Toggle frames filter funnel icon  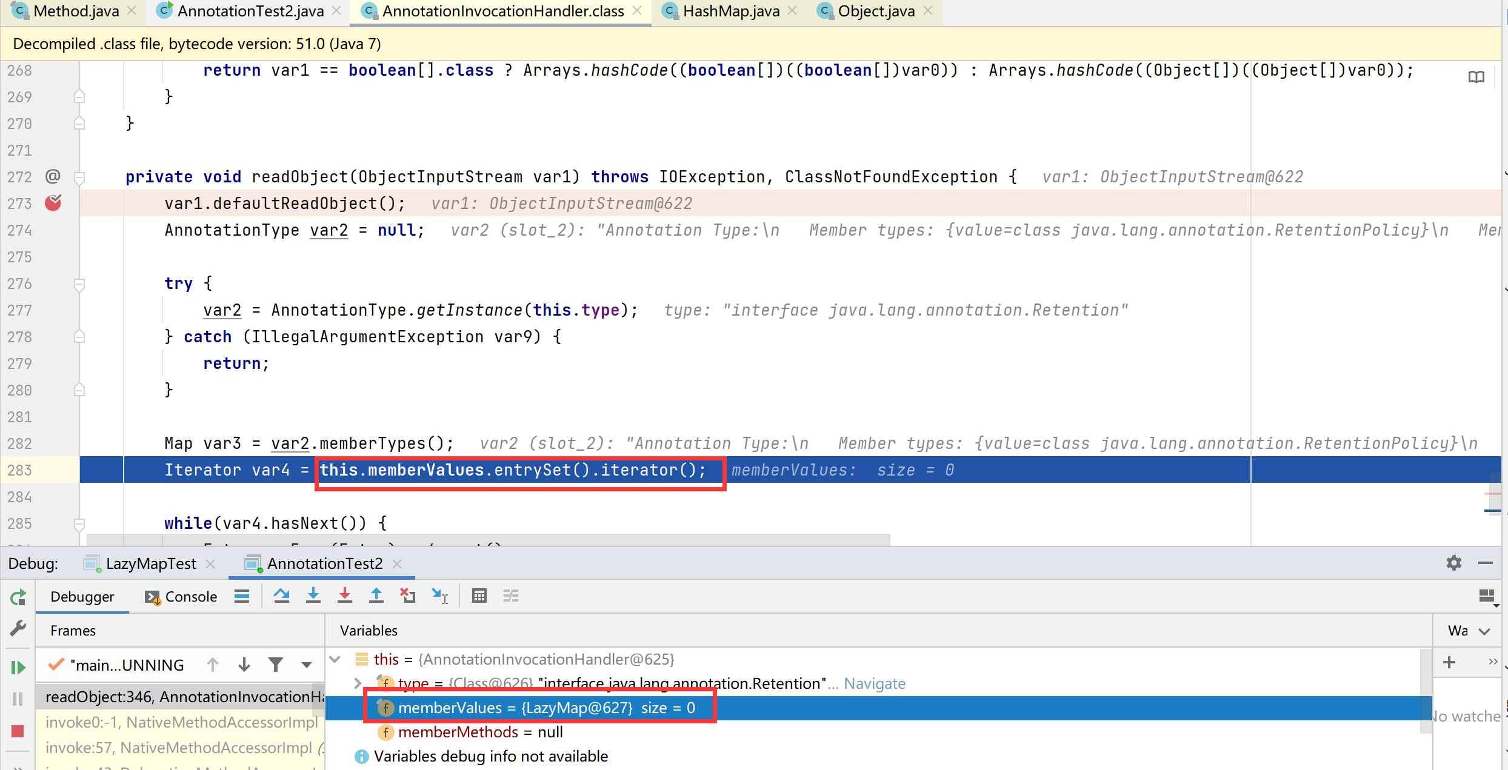[276, 665]
